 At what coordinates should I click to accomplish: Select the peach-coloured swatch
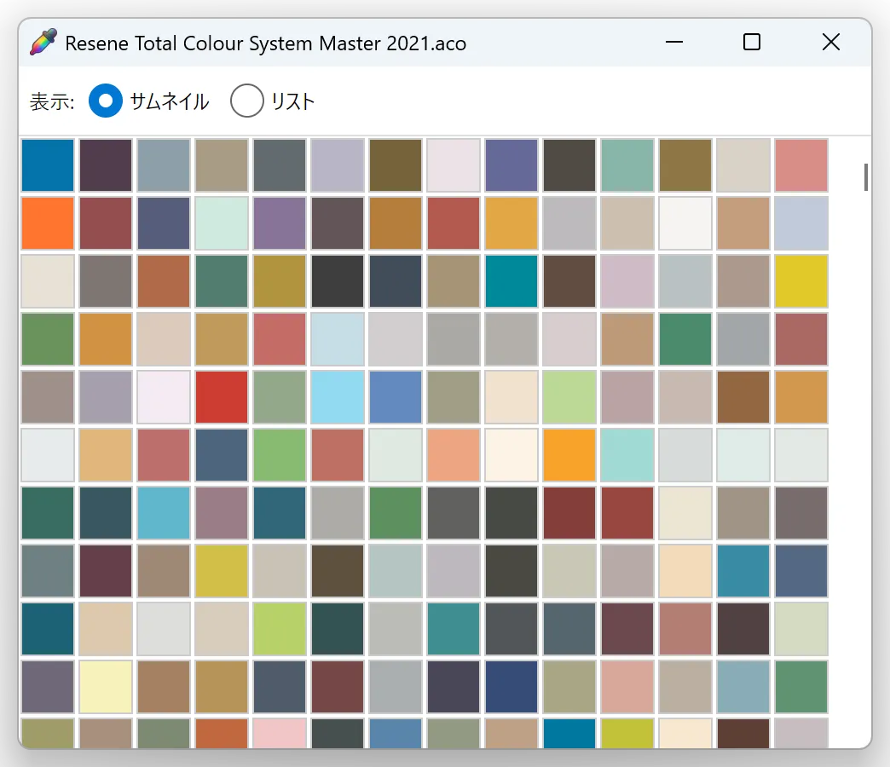[x=454, y=455]
